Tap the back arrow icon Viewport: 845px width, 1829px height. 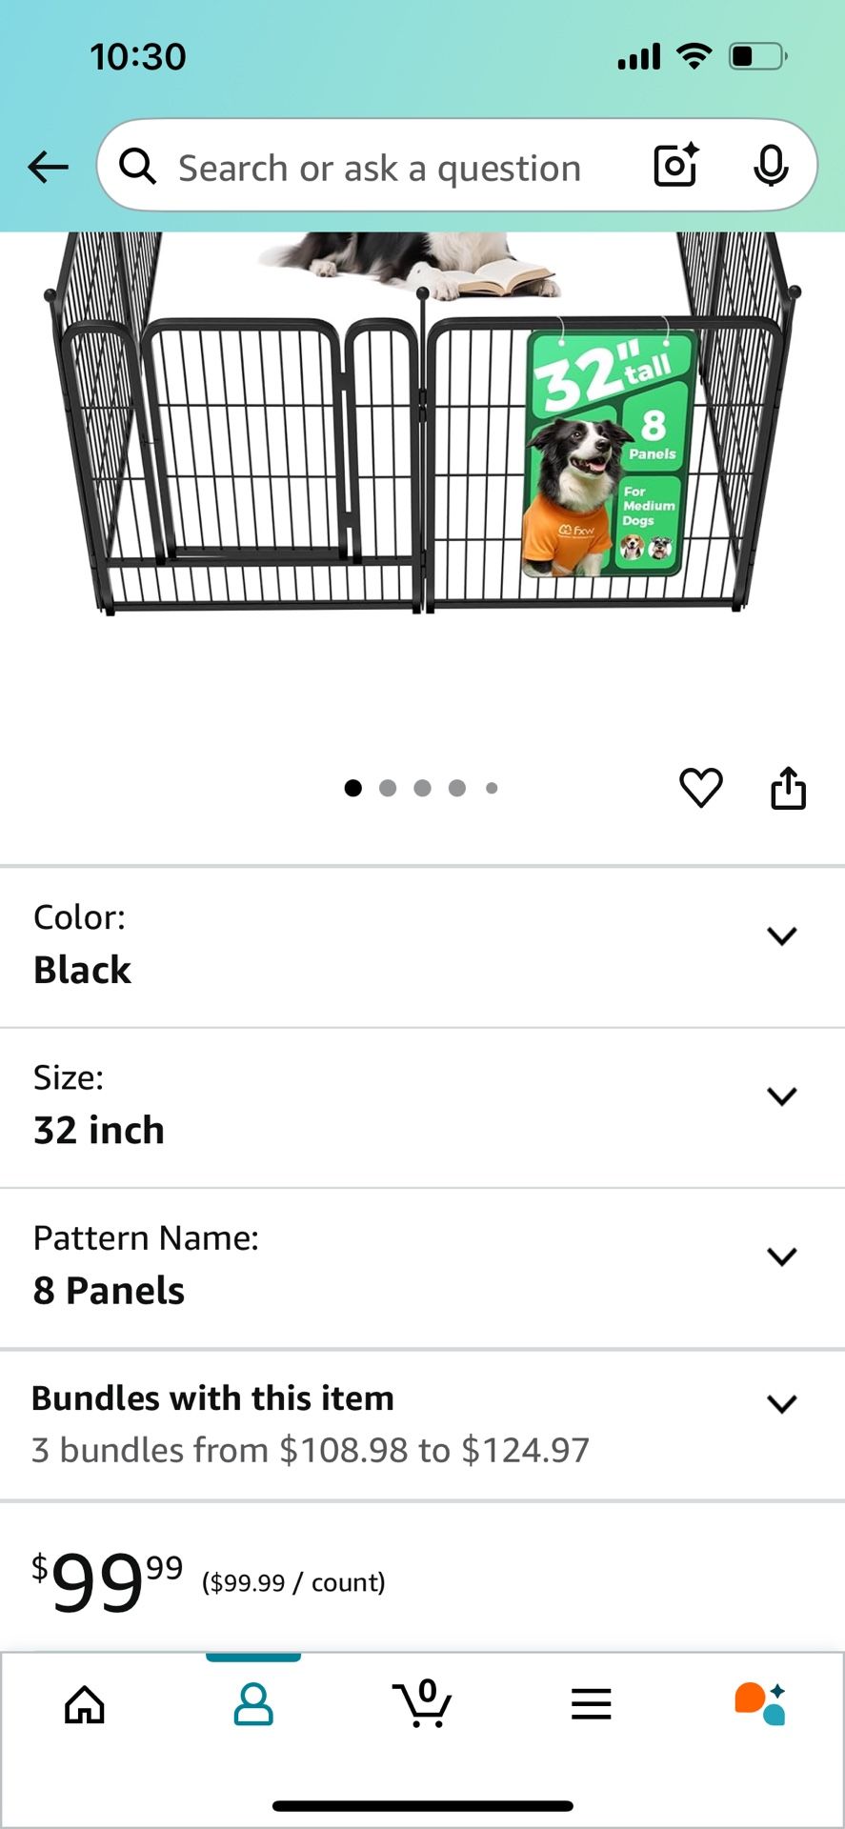pos(48,168)
